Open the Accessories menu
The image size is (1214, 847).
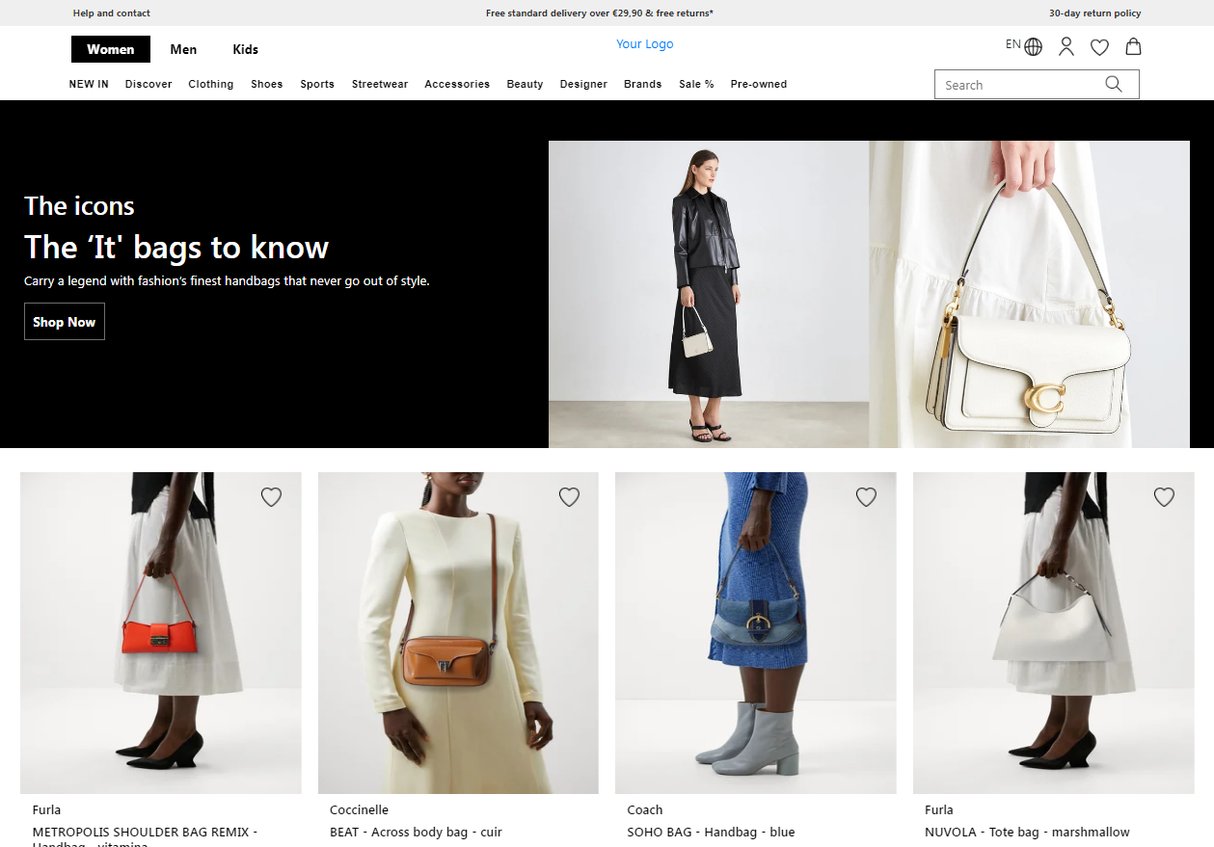tap(457, 84)
